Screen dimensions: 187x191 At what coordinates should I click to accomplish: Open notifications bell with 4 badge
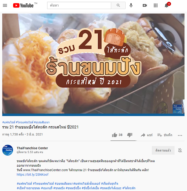point(167,5)
